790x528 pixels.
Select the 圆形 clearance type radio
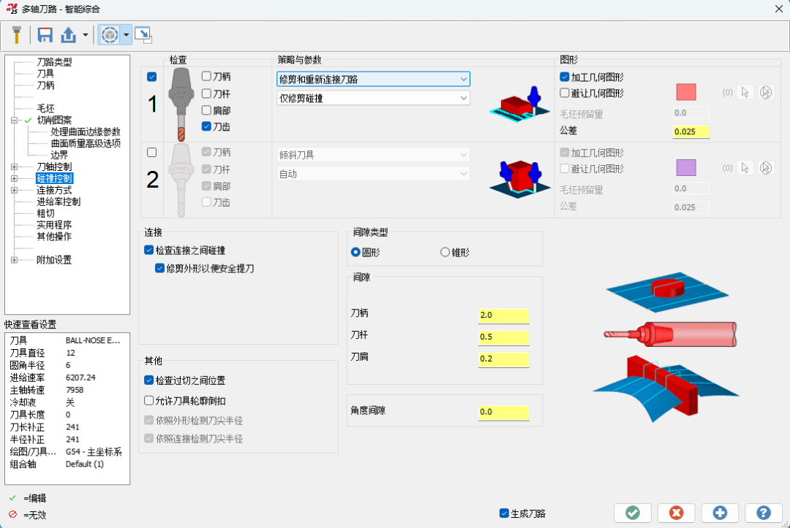click(355, 252)
